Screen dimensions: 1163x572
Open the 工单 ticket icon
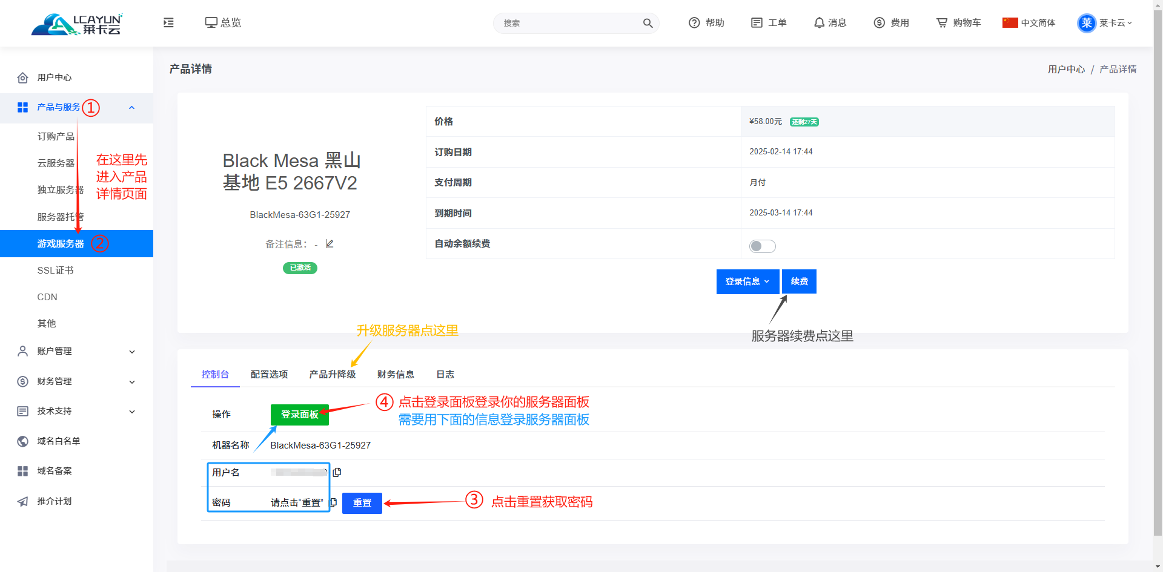pyautogui.click(x=757, y=22)
